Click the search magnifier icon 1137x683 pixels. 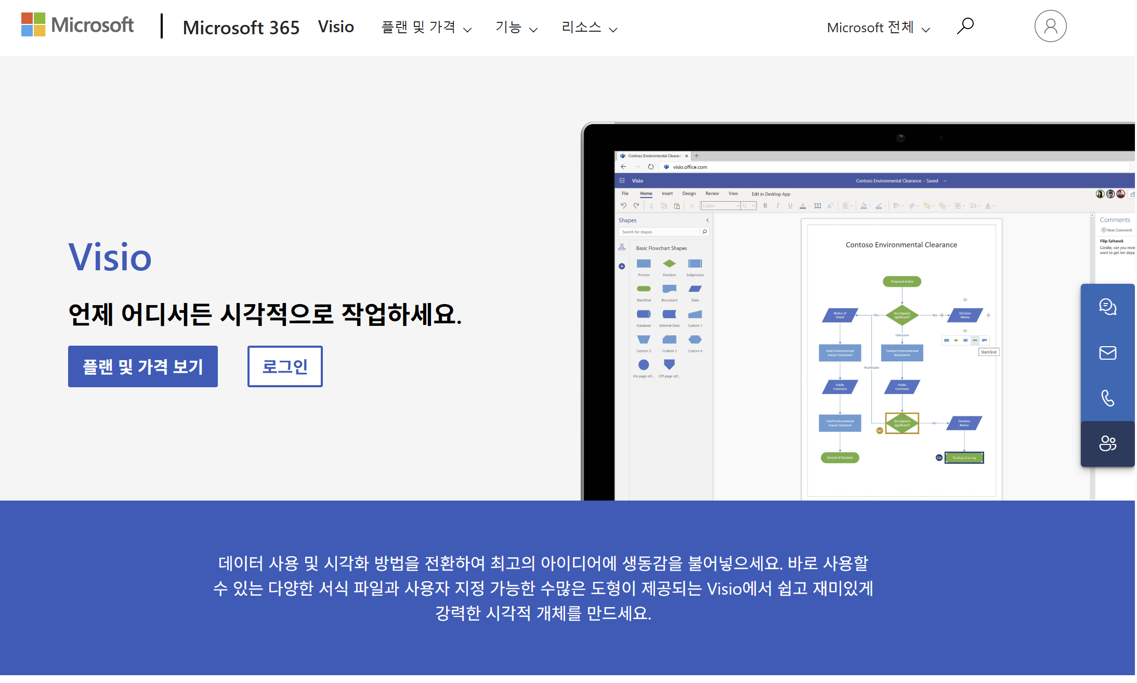pos(965,26)
